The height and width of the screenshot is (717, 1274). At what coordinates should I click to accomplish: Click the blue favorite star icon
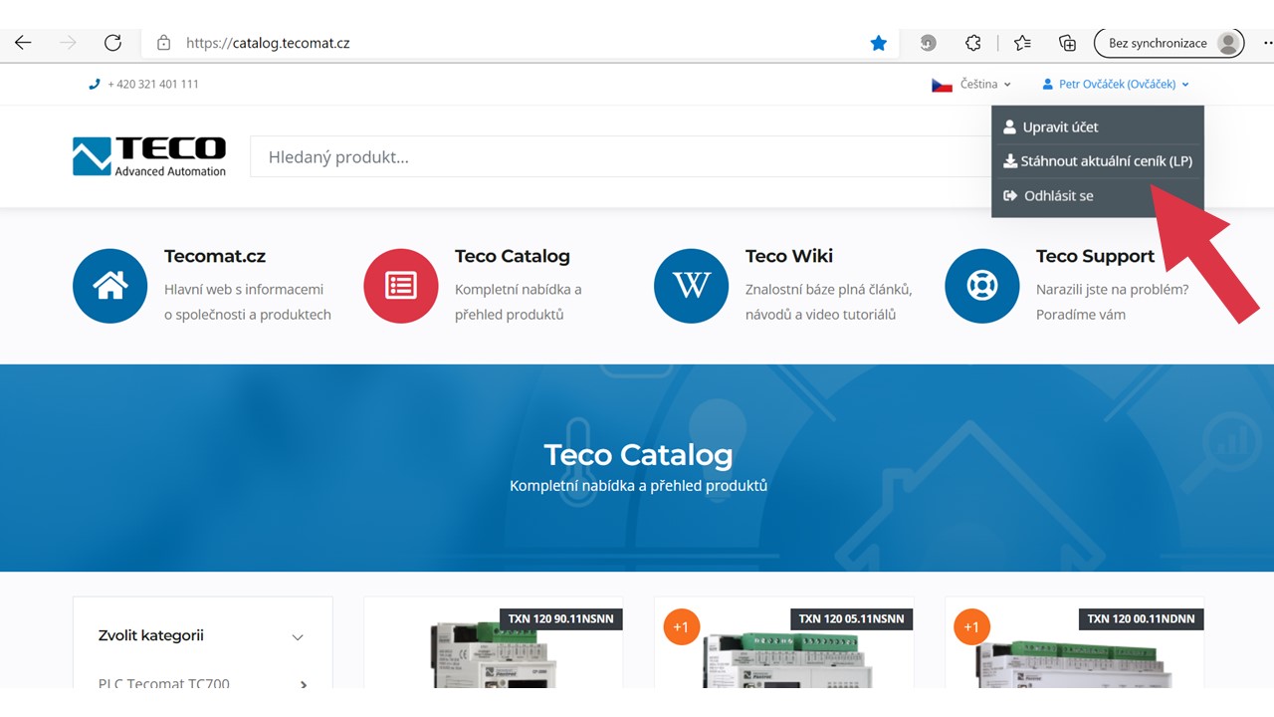pyautogui.click(x=878, y=43)
